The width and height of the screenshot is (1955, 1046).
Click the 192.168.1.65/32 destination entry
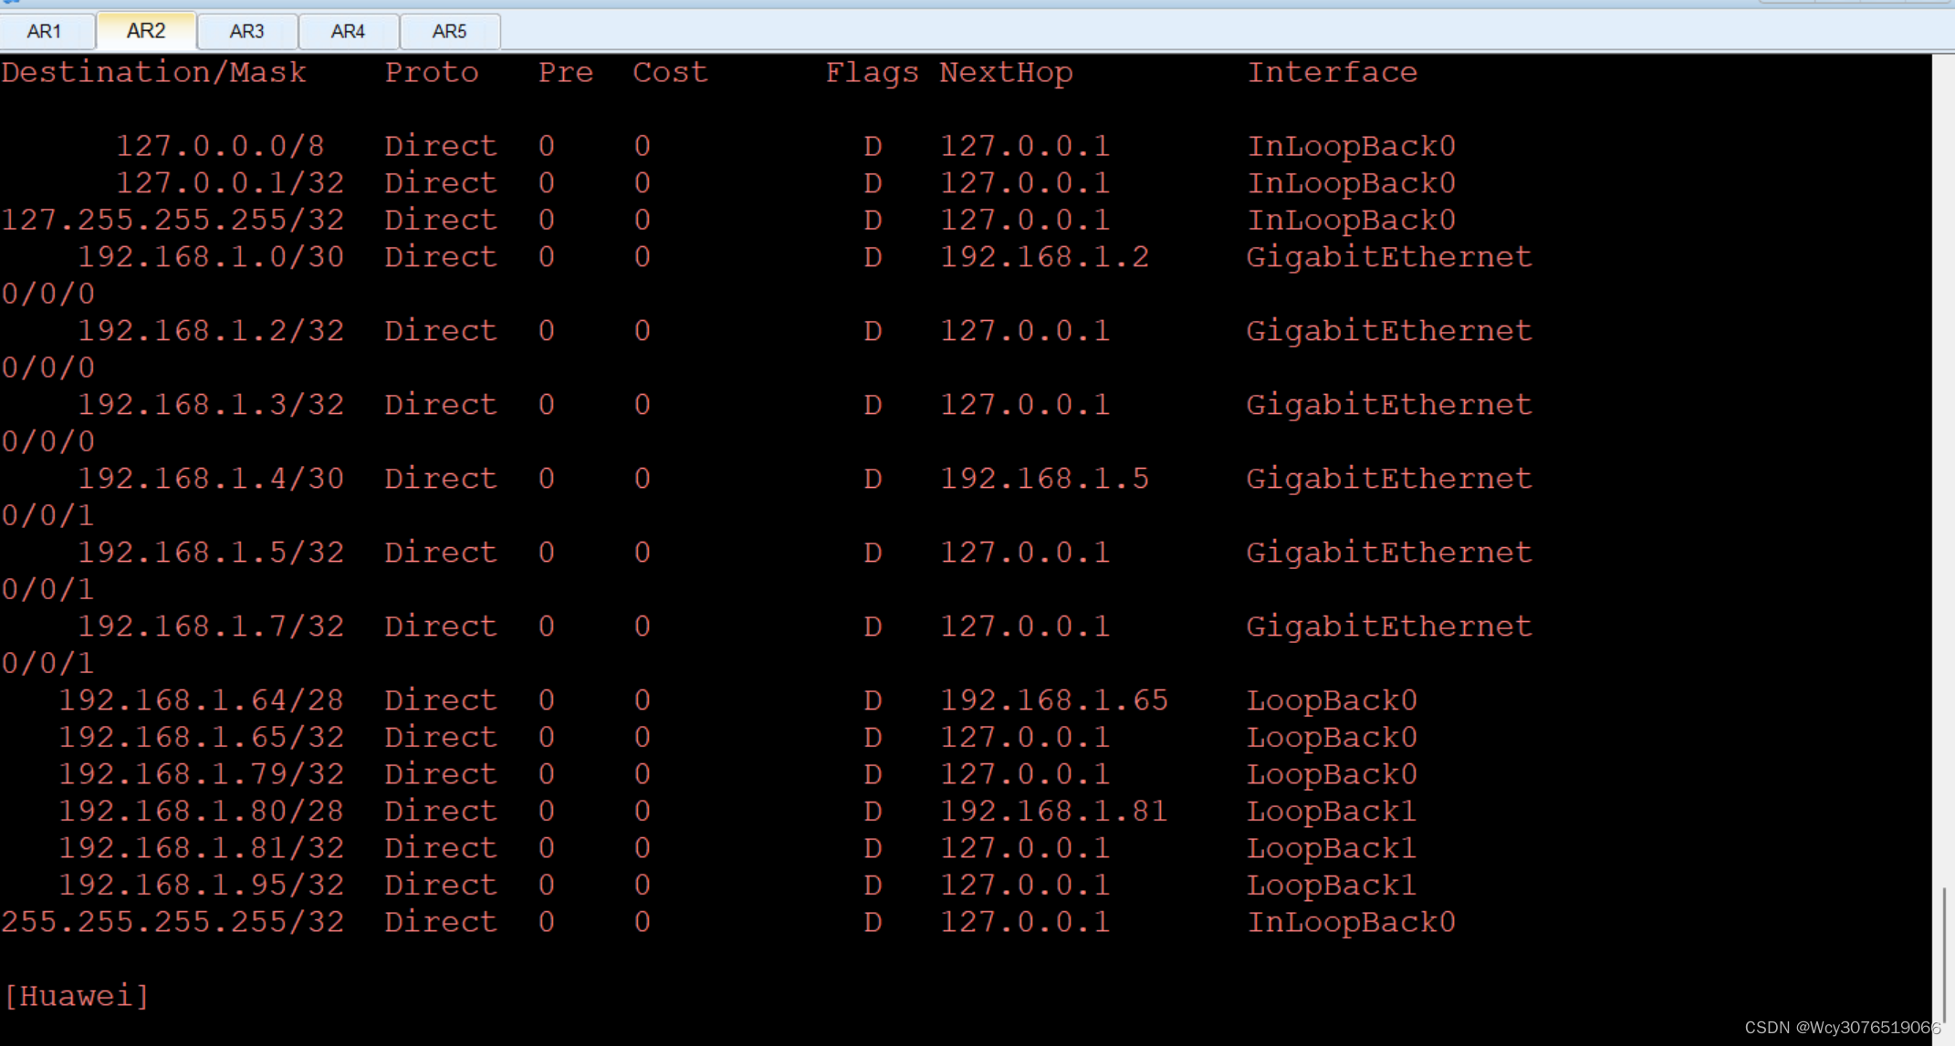[201, 737]
